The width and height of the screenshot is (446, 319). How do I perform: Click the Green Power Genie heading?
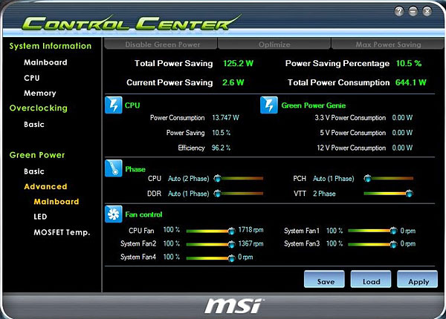click(x=314, y=105)
